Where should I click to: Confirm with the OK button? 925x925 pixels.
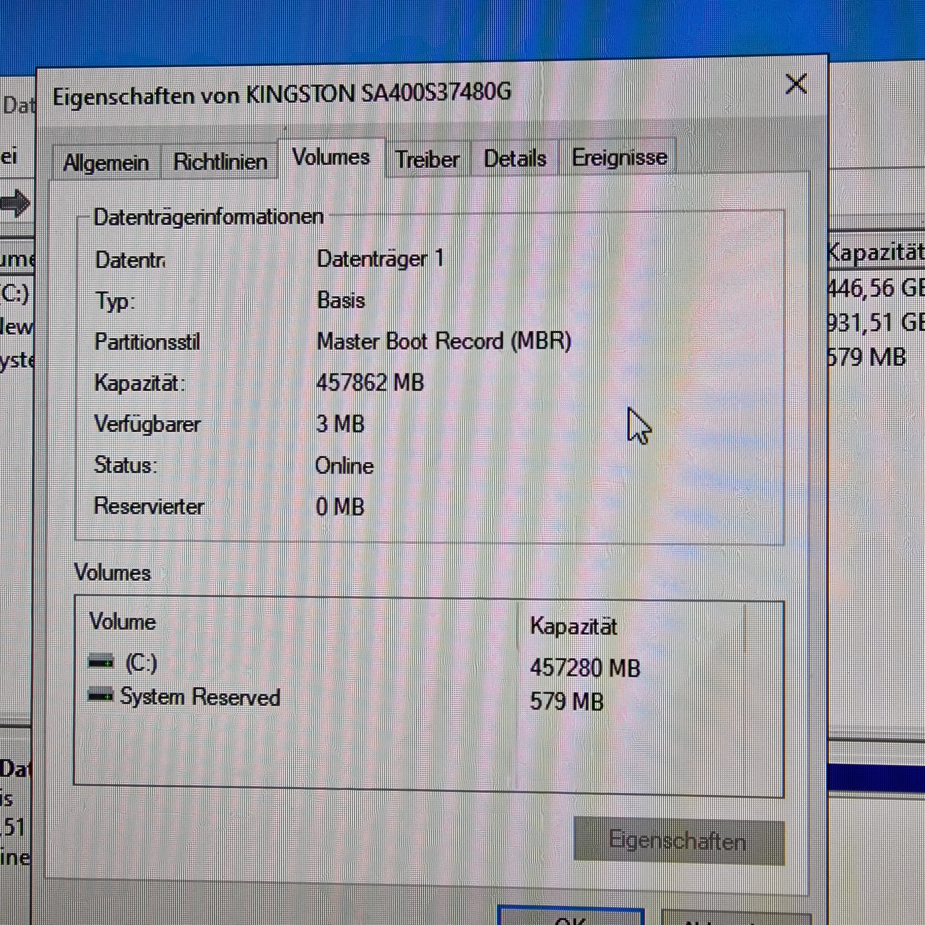tap(570, 917)
